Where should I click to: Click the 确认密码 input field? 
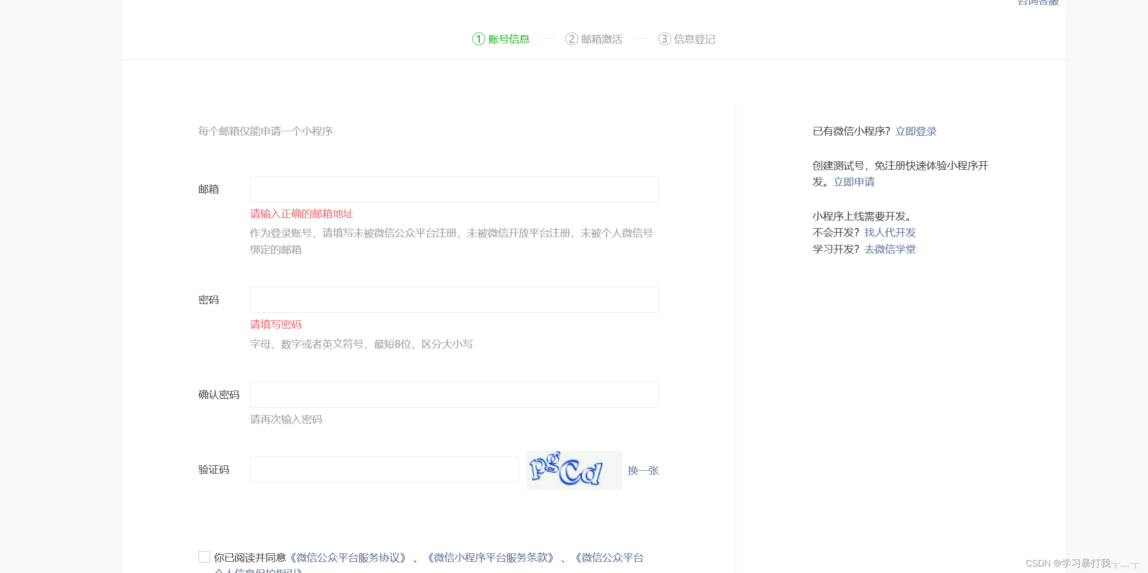click(x=454, y=394)
